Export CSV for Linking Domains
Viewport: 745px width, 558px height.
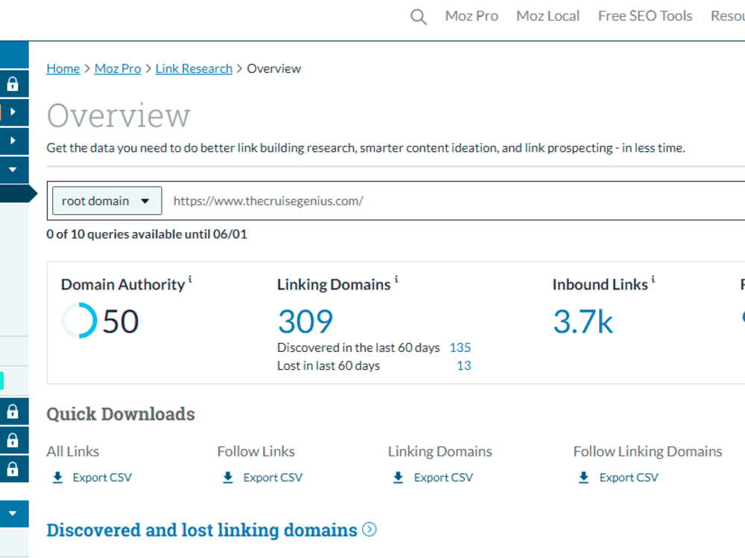click(443, 478)
